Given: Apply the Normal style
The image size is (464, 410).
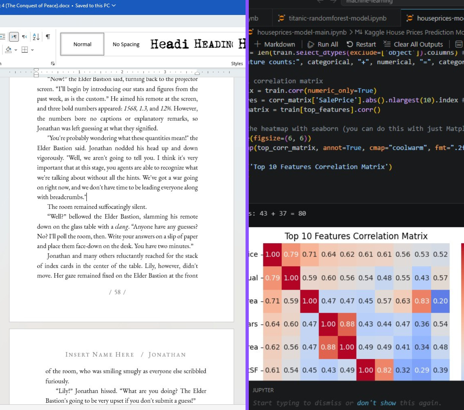Looking at the screenshot, I should coord(82,44).
